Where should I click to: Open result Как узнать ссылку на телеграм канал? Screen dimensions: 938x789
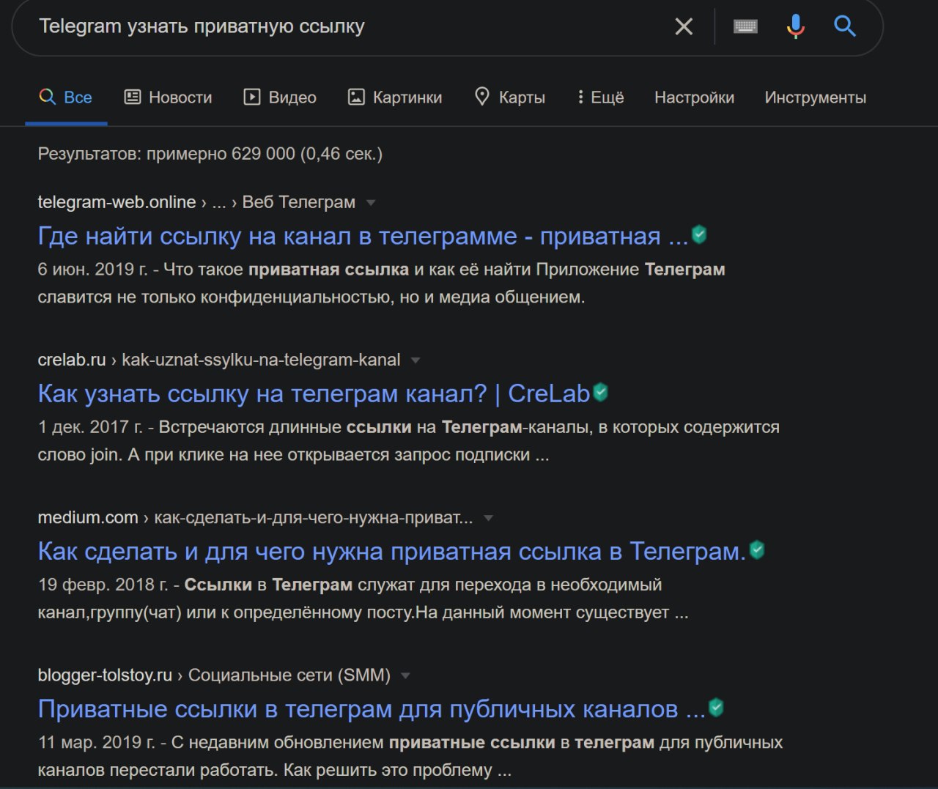pos(314,393)
